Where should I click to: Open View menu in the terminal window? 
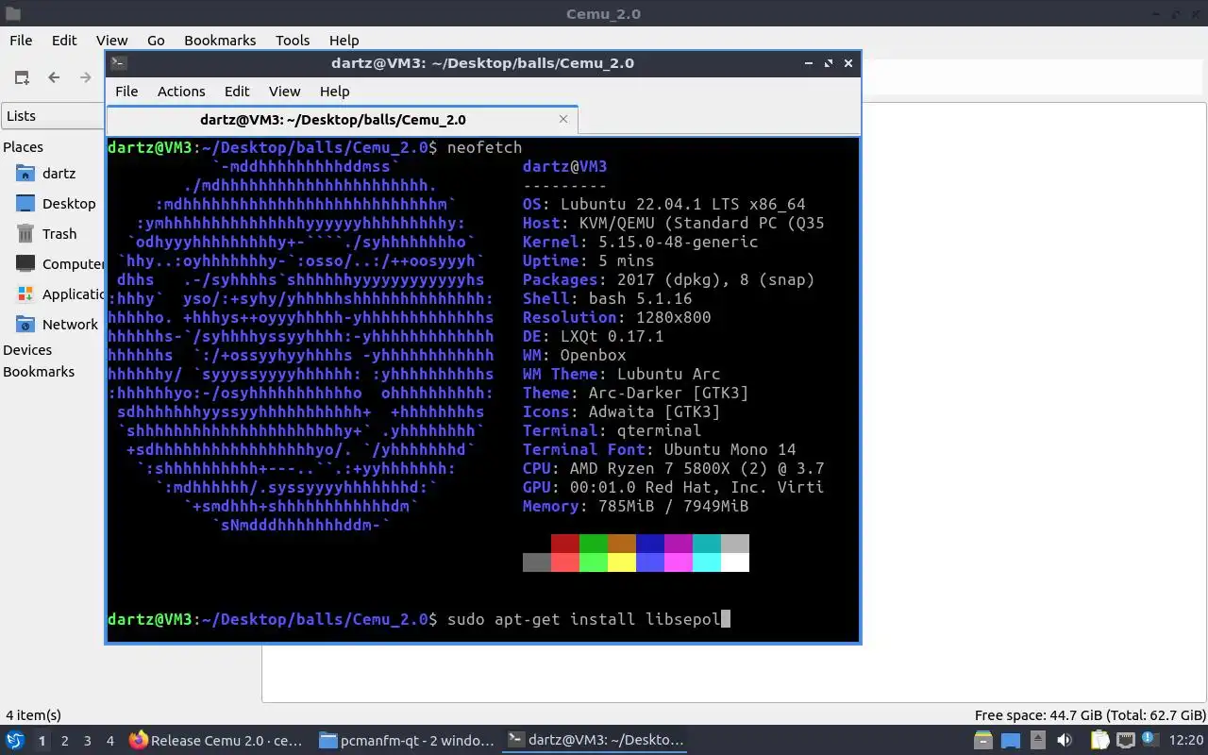click(284, 91)
